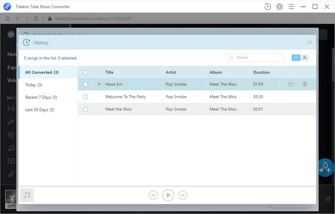
Task: Navigate back in the browser toolbar
Action: tap(18, 19)
